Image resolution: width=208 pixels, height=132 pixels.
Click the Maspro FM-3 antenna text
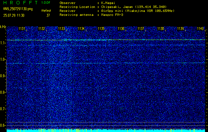point(112,15)
